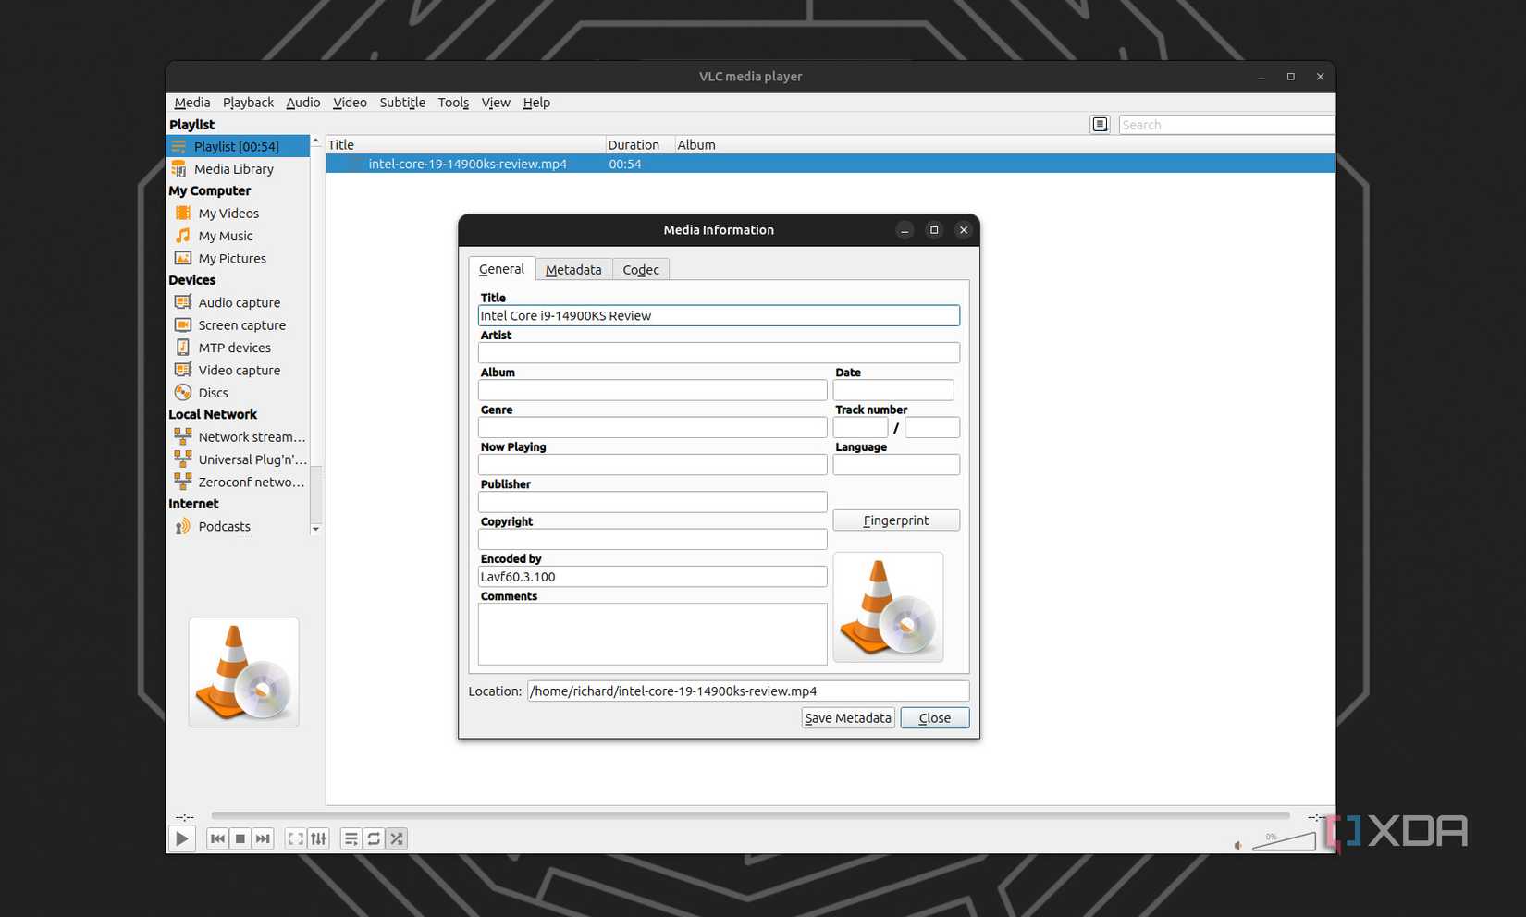The height and width of the screenshot is (917, 1526).
Task: Skip to next media
Action: [263, 838]
